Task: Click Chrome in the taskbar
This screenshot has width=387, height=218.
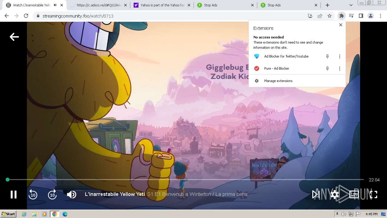Action: [x=55, y=214]
